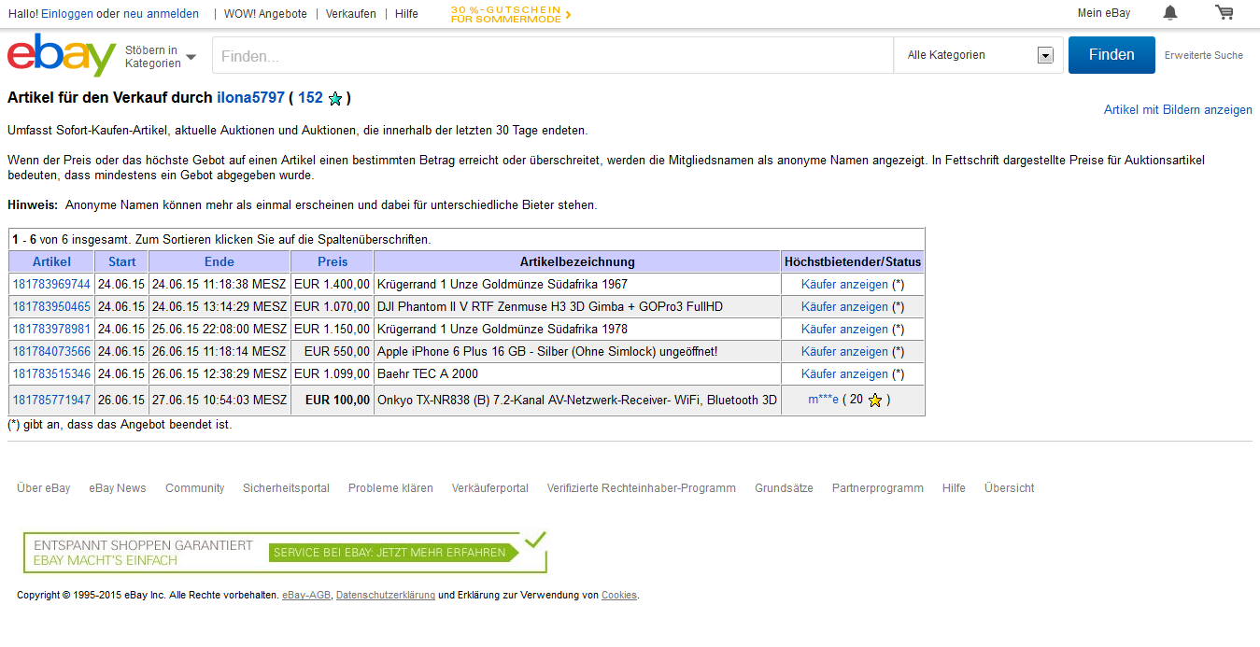Open the Hilfe item in the top bar
Screen dimensions: 1260x647
(x=406, y=14)
